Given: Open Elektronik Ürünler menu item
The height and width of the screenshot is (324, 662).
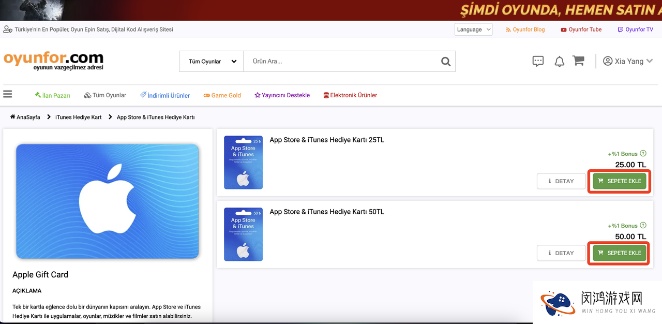Looking at the screenshot, I should click(350, 95).
